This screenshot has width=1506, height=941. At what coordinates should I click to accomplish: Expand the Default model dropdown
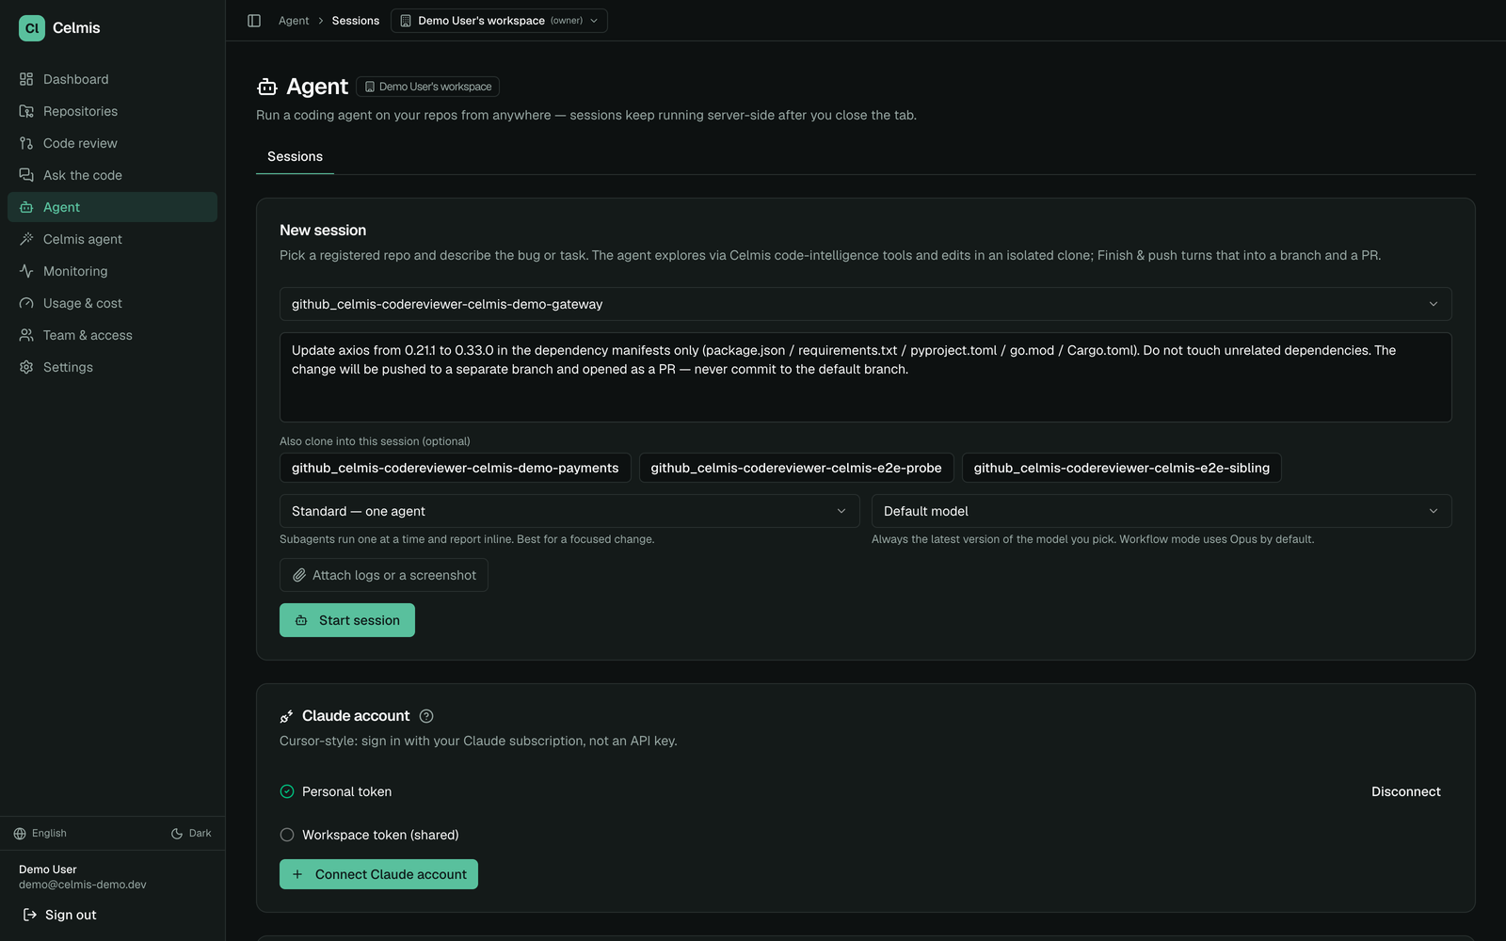coord(1162,511)
